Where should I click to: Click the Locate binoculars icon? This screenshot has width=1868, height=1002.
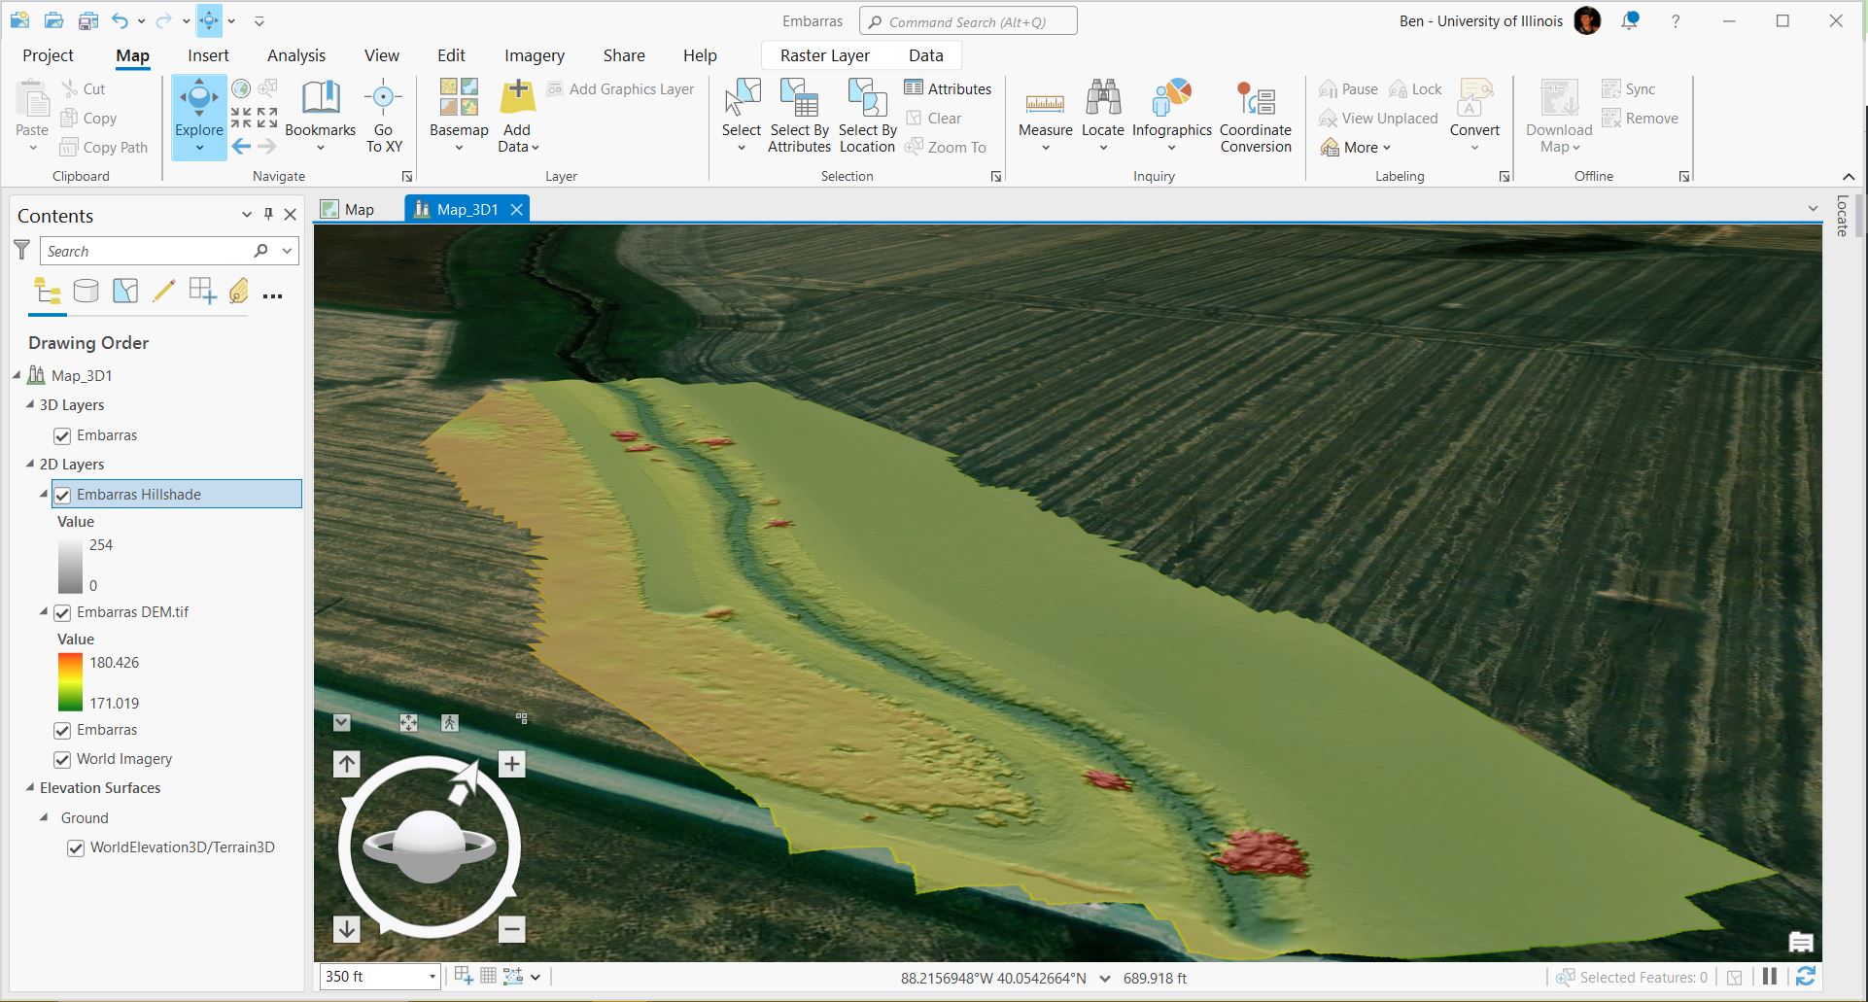1102,98
